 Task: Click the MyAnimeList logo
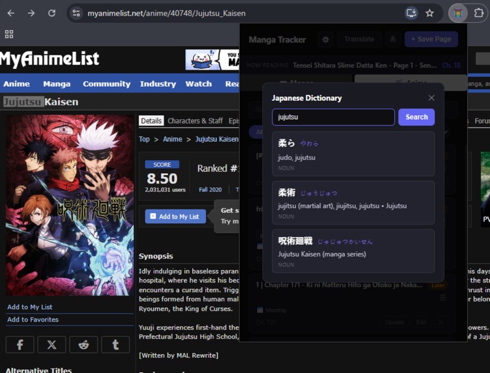pyautogui.click(x=50, y=59)
